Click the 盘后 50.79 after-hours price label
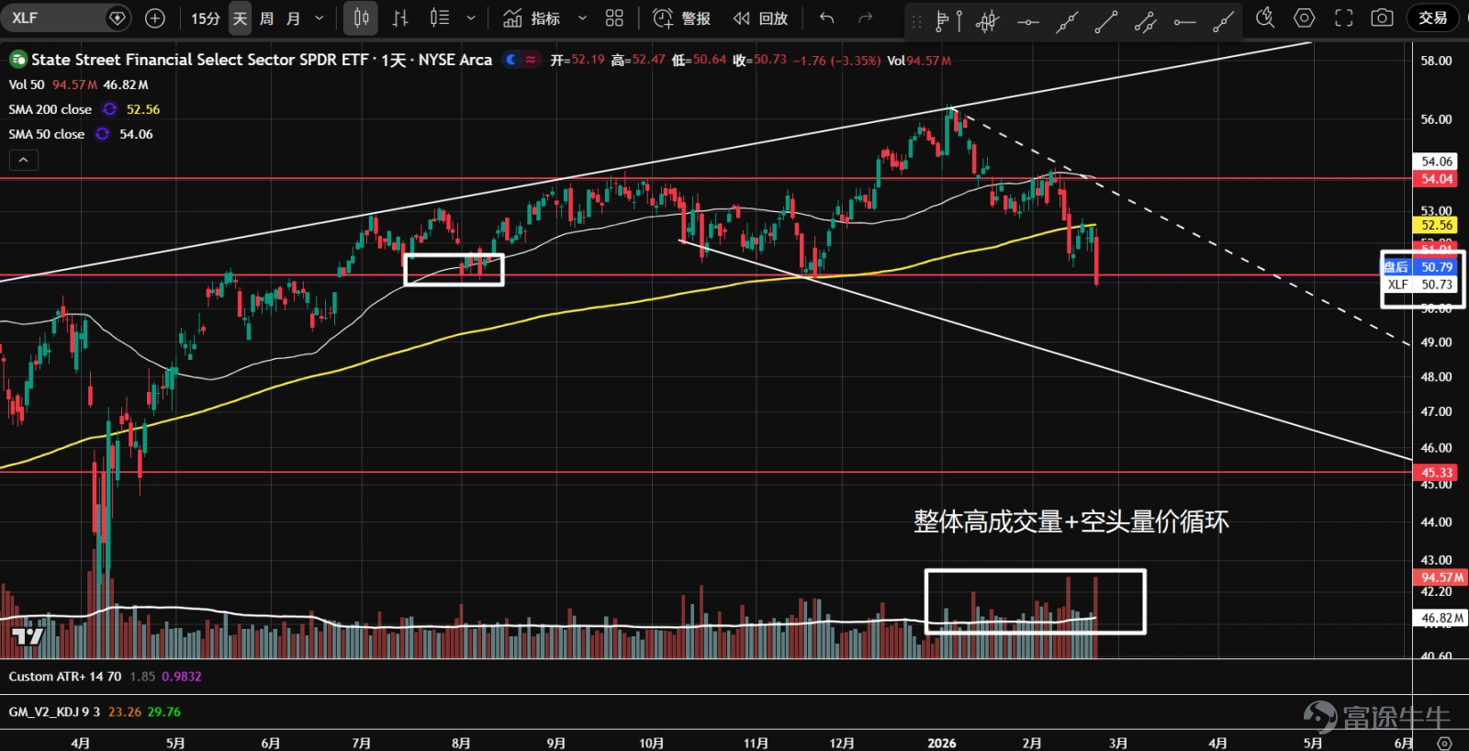Image resolution: width=1469 pixels, height=751 pixels. point(1419,267)
